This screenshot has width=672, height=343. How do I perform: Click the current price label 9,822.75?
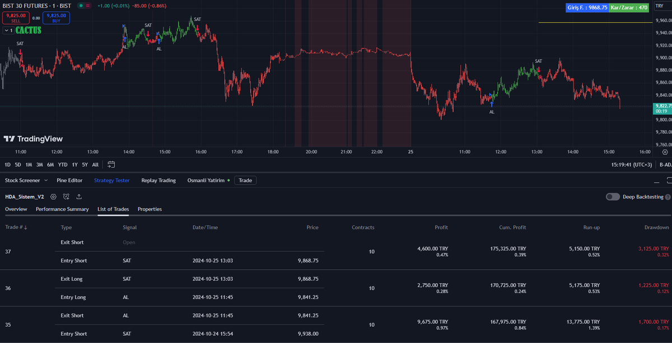[x=663, y=105]
